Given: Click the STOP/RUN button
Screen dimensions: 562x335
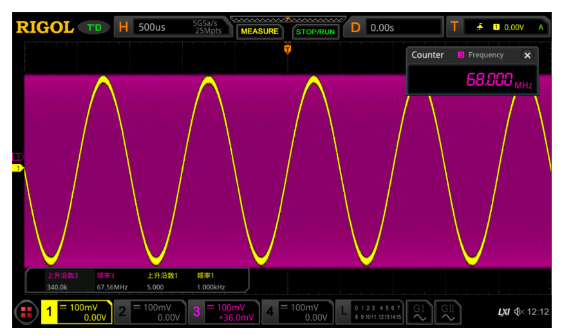Looking at the screenshot, I should (315, 32).
